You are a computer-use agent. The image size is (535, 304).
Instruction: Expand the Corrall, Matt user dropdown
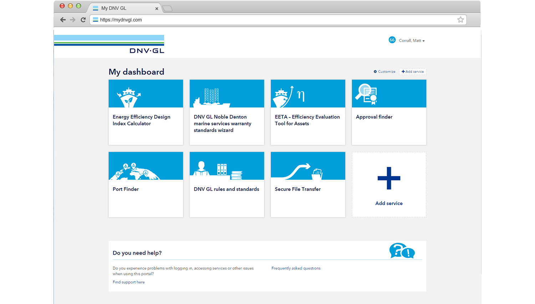[x=412, y=41]
